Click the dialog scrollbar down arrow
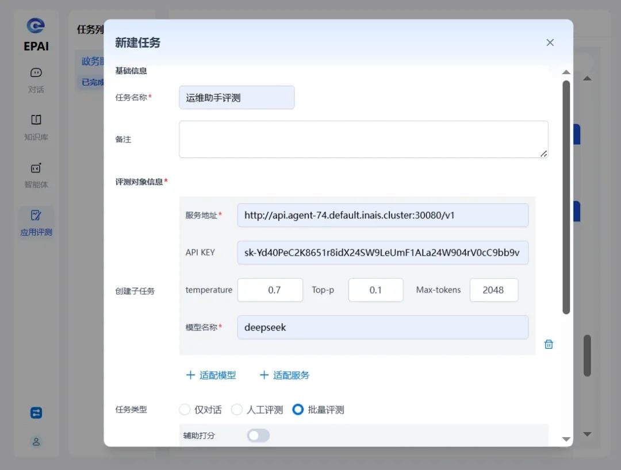 [566, 440]
